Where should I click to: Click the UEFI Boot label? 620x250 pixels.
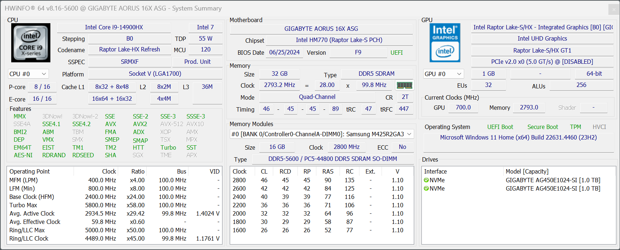(x=500, y=127)
